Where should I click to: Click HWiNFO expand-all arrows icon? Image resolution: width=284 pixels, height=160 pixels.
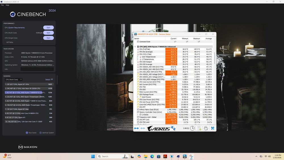pyautogui.click(x=136, y=128)
